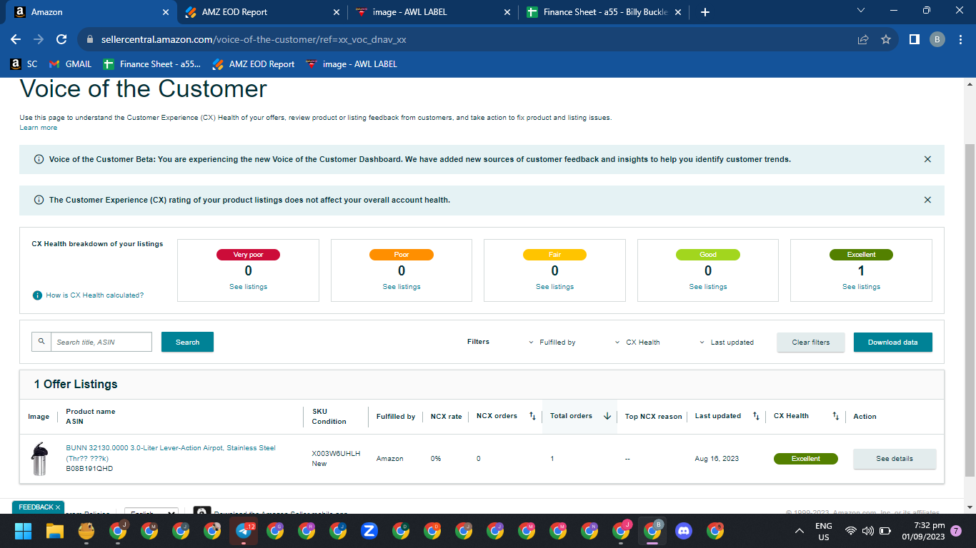
Task: Open the Chrome side panel
Action: pyautogui.click(x=914, y=39)
